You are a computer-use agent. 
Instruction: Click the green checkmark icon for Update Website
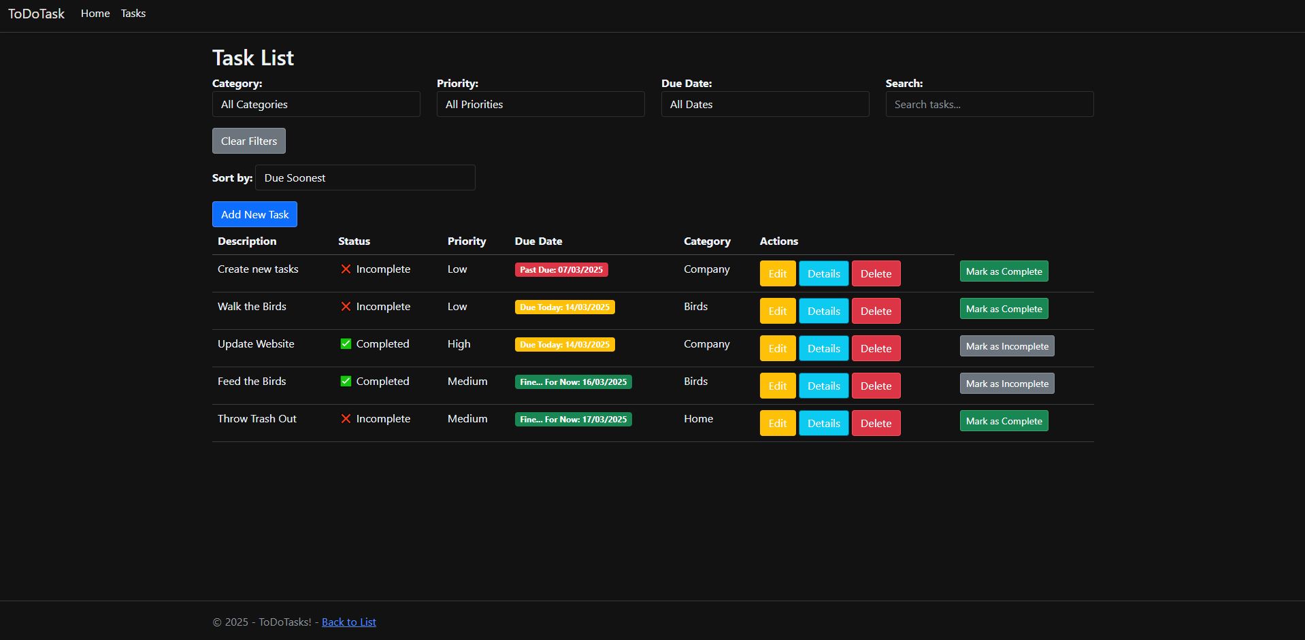(x=346, y=344)
